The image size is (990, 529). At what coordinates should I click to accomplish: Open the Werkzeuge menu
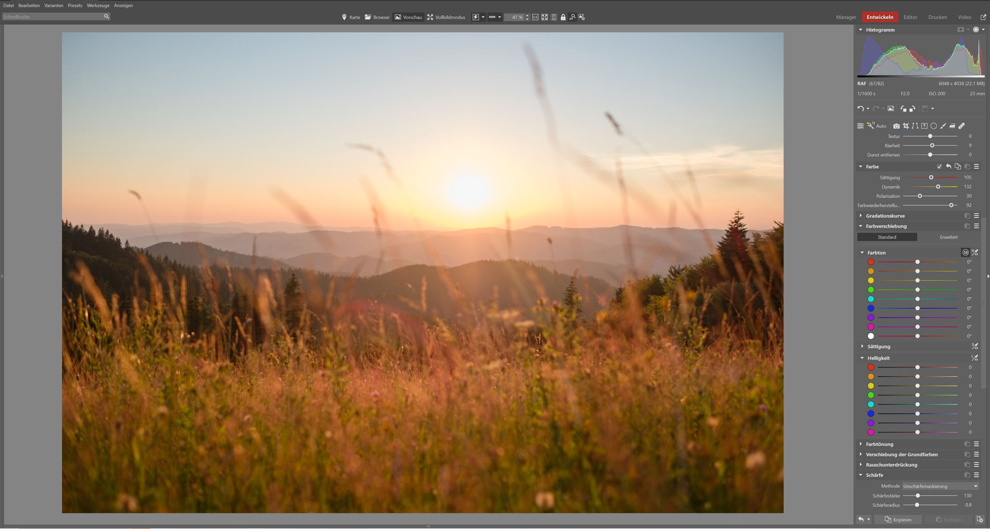click(x=98, y=5)
